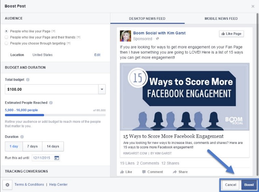Open the gear settings menu

click(x=7, y=185)
